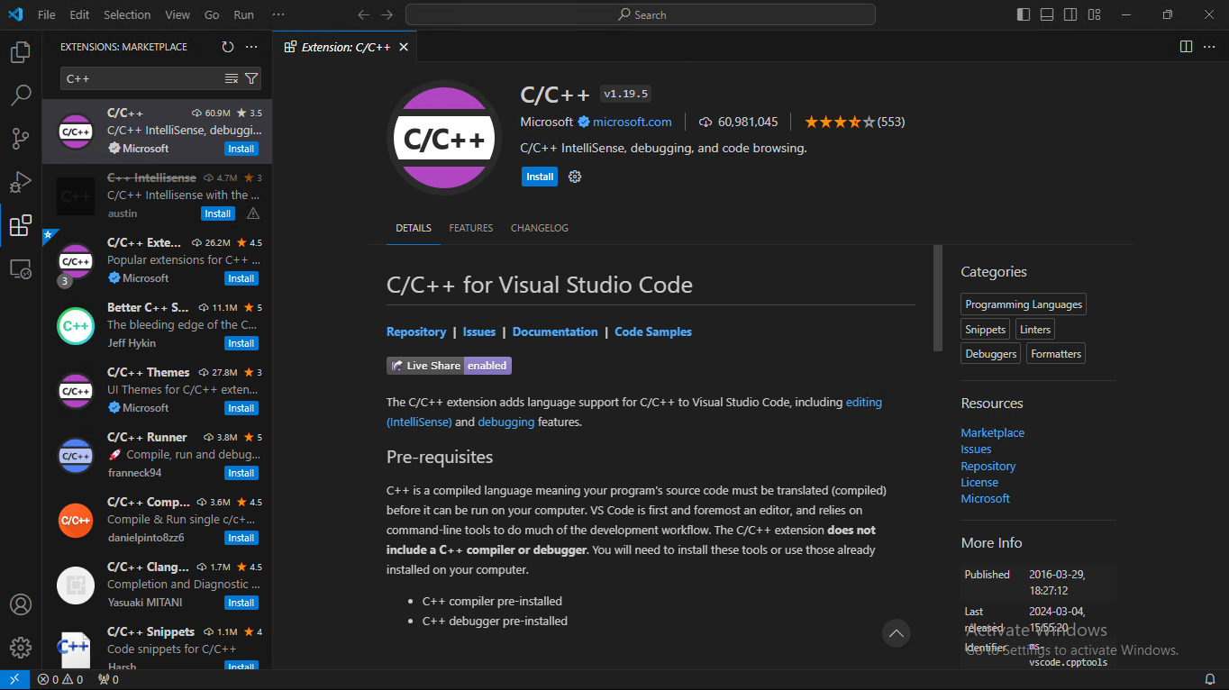1229x690 pixels.
Task: Clear extensions search results icon
Action: pyautogui.click(x=232, y=78)
